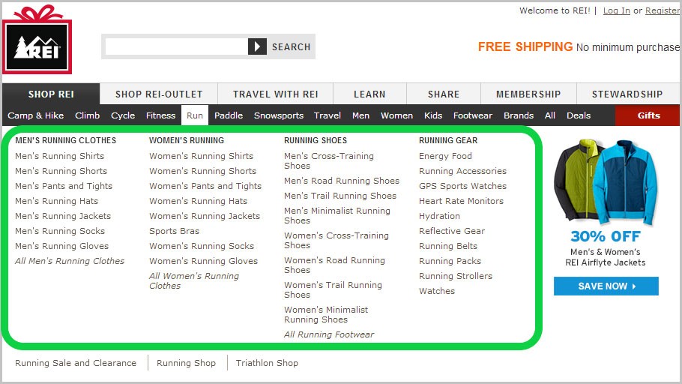Open Women's Running Hats link

click(x=199, y=201)
